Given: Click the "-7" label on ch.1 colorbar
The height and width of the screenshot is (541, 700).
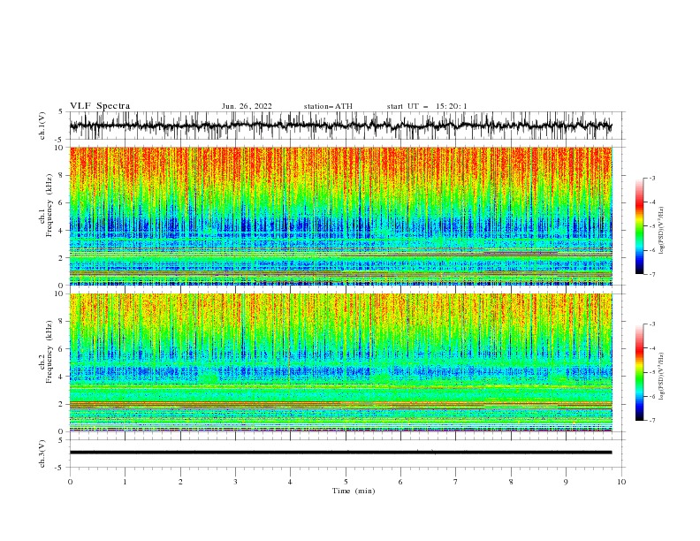Looking at the screenshot, I should [x=652, y=274].
